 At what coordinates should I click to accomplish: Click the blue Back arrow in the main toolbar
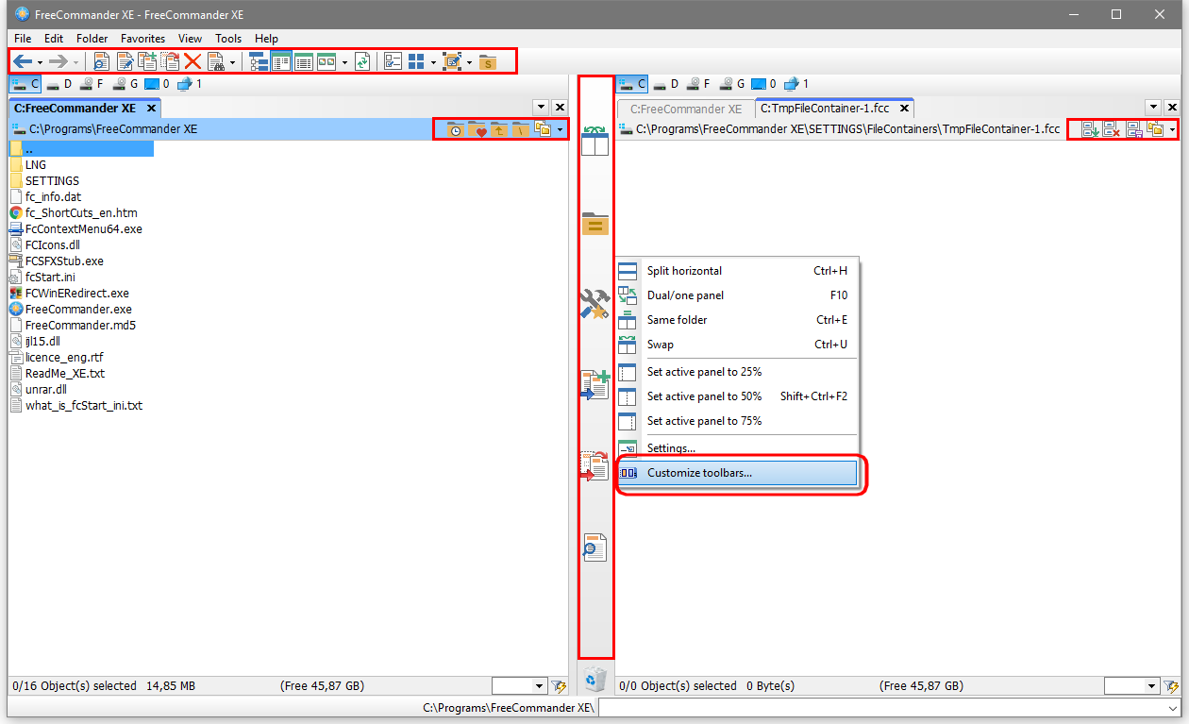pyautogui.click(x=22, y=62)
